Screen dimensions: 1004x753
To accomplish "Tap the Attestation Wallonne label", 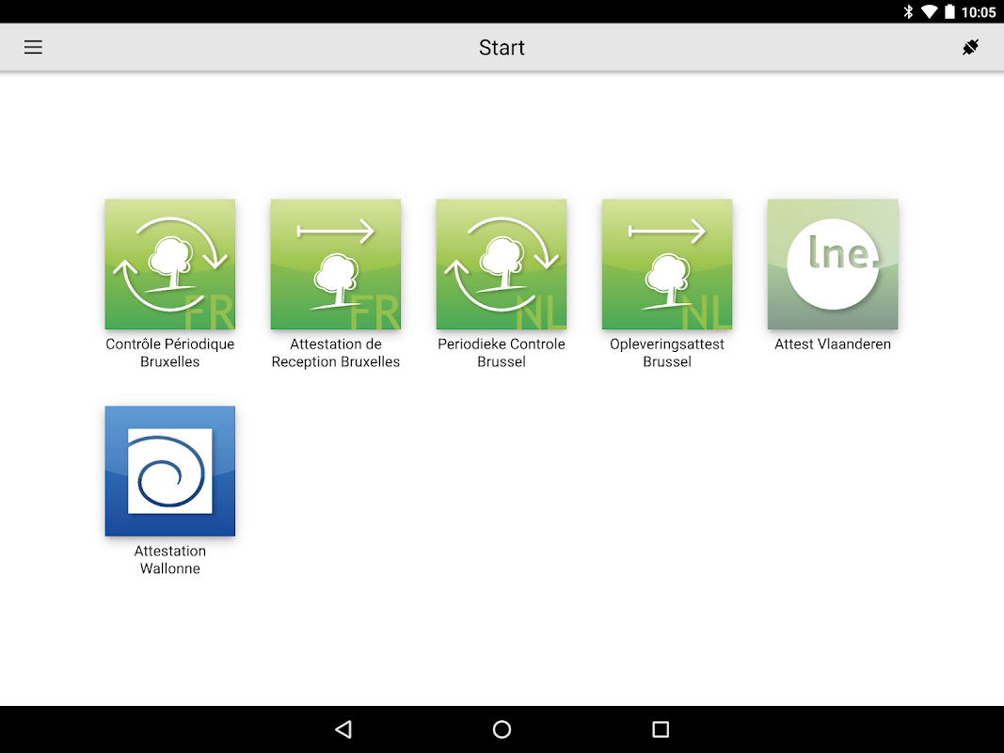I will point(169,560).
